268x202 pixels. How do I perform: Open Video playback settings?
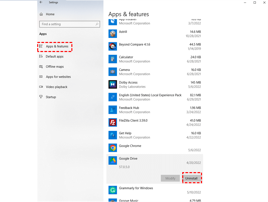(57, 87)
